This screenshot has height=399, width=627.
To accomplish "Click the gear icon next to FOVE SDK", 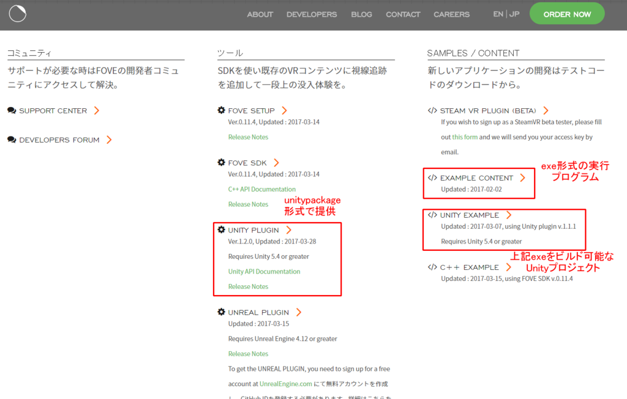I will pos(221,162).
